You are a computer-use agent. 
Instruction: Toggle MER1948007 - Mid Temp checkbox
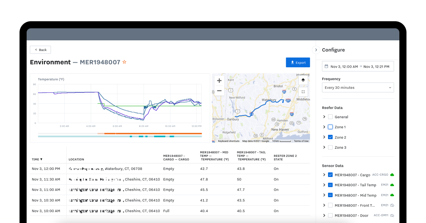(x=330, y=195)
